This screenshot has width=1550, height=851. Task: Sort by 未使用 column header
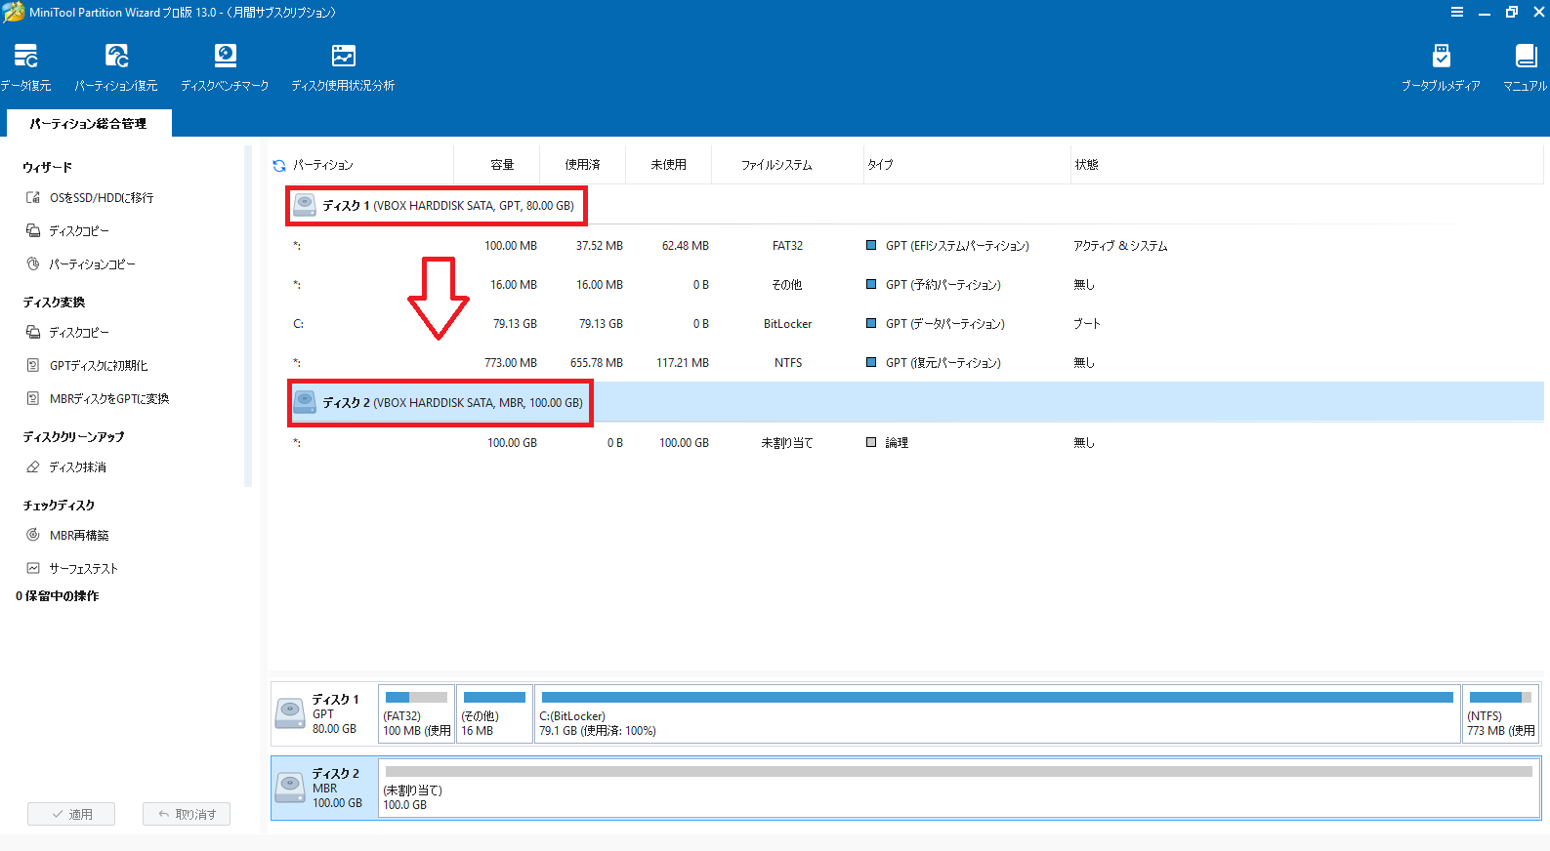pyautogui.click(x=669, y=165)
